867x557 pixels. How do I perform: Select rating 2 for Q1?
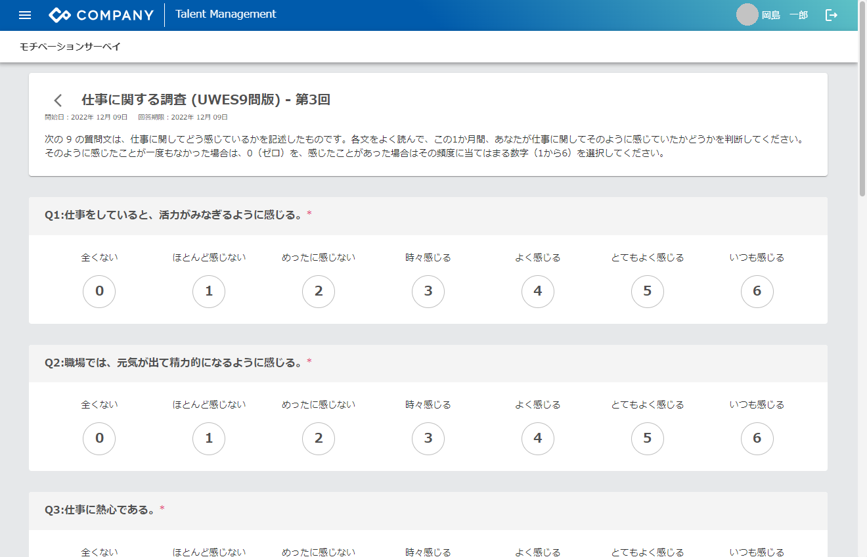click(x=319, y=292)
